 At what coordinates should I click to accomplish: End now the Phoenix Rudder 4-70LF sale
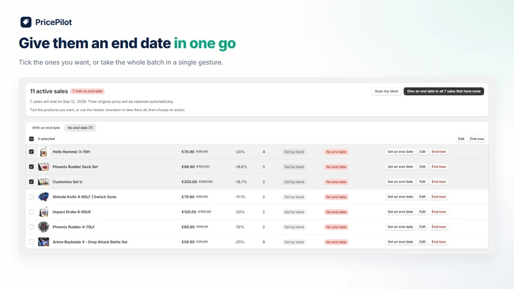pyautogui.click(x=439, y=227)
